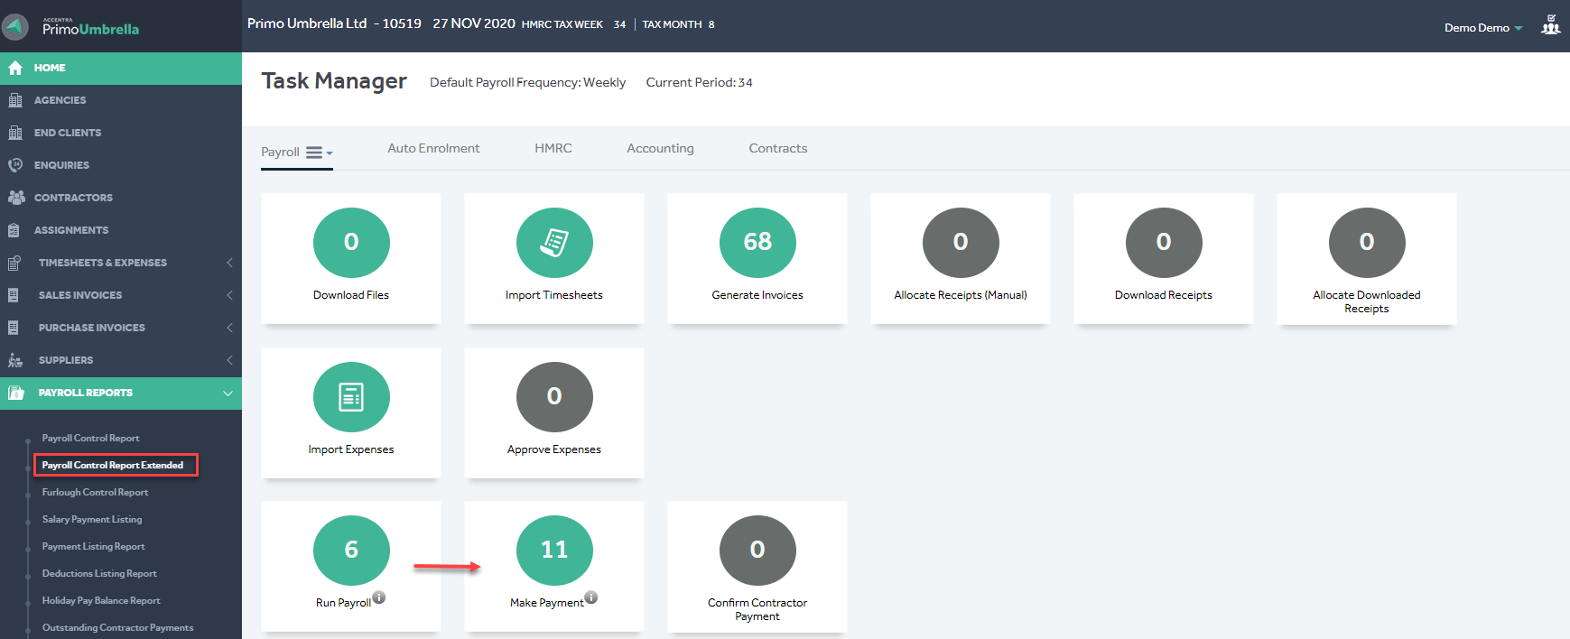Viewport: 1570px width, 639px height.
Task: Click the Import Expenses document icon
Action: point(351,397)
